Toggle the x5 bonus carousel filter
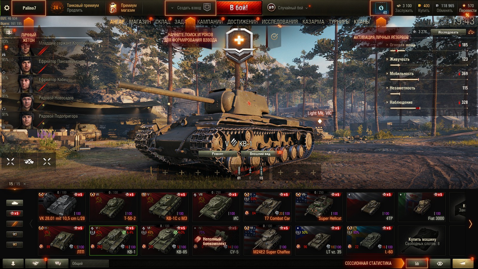The image size is (478, 269). [14, 213]
